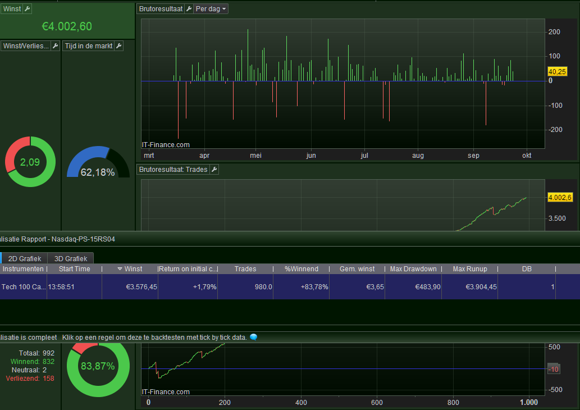Viewport: 580px width, 410px height.
Task: Sort the table via the Winst arrow
Action: tap(120, 269)
